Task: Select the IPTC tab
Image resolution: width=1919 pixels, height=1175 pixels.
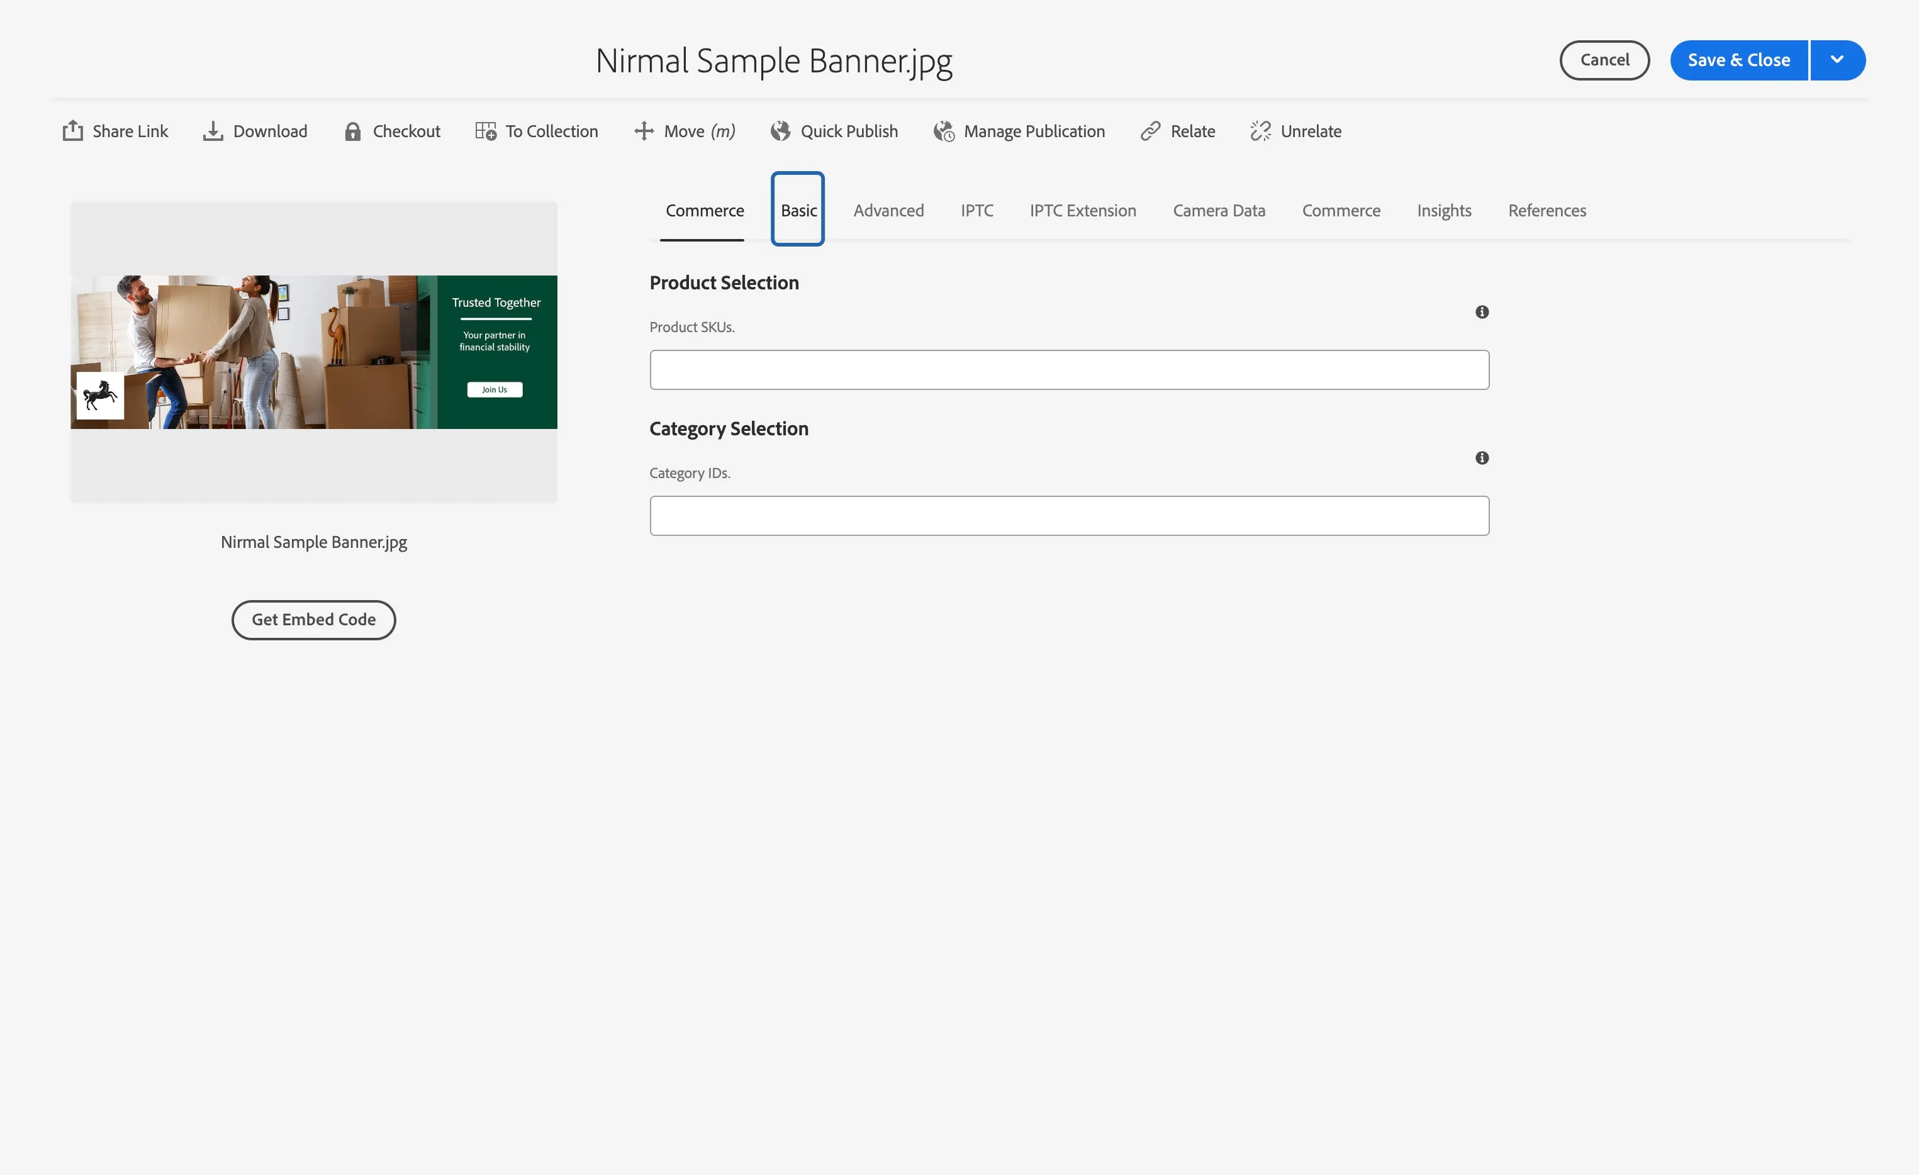Action: click(976, 210)
